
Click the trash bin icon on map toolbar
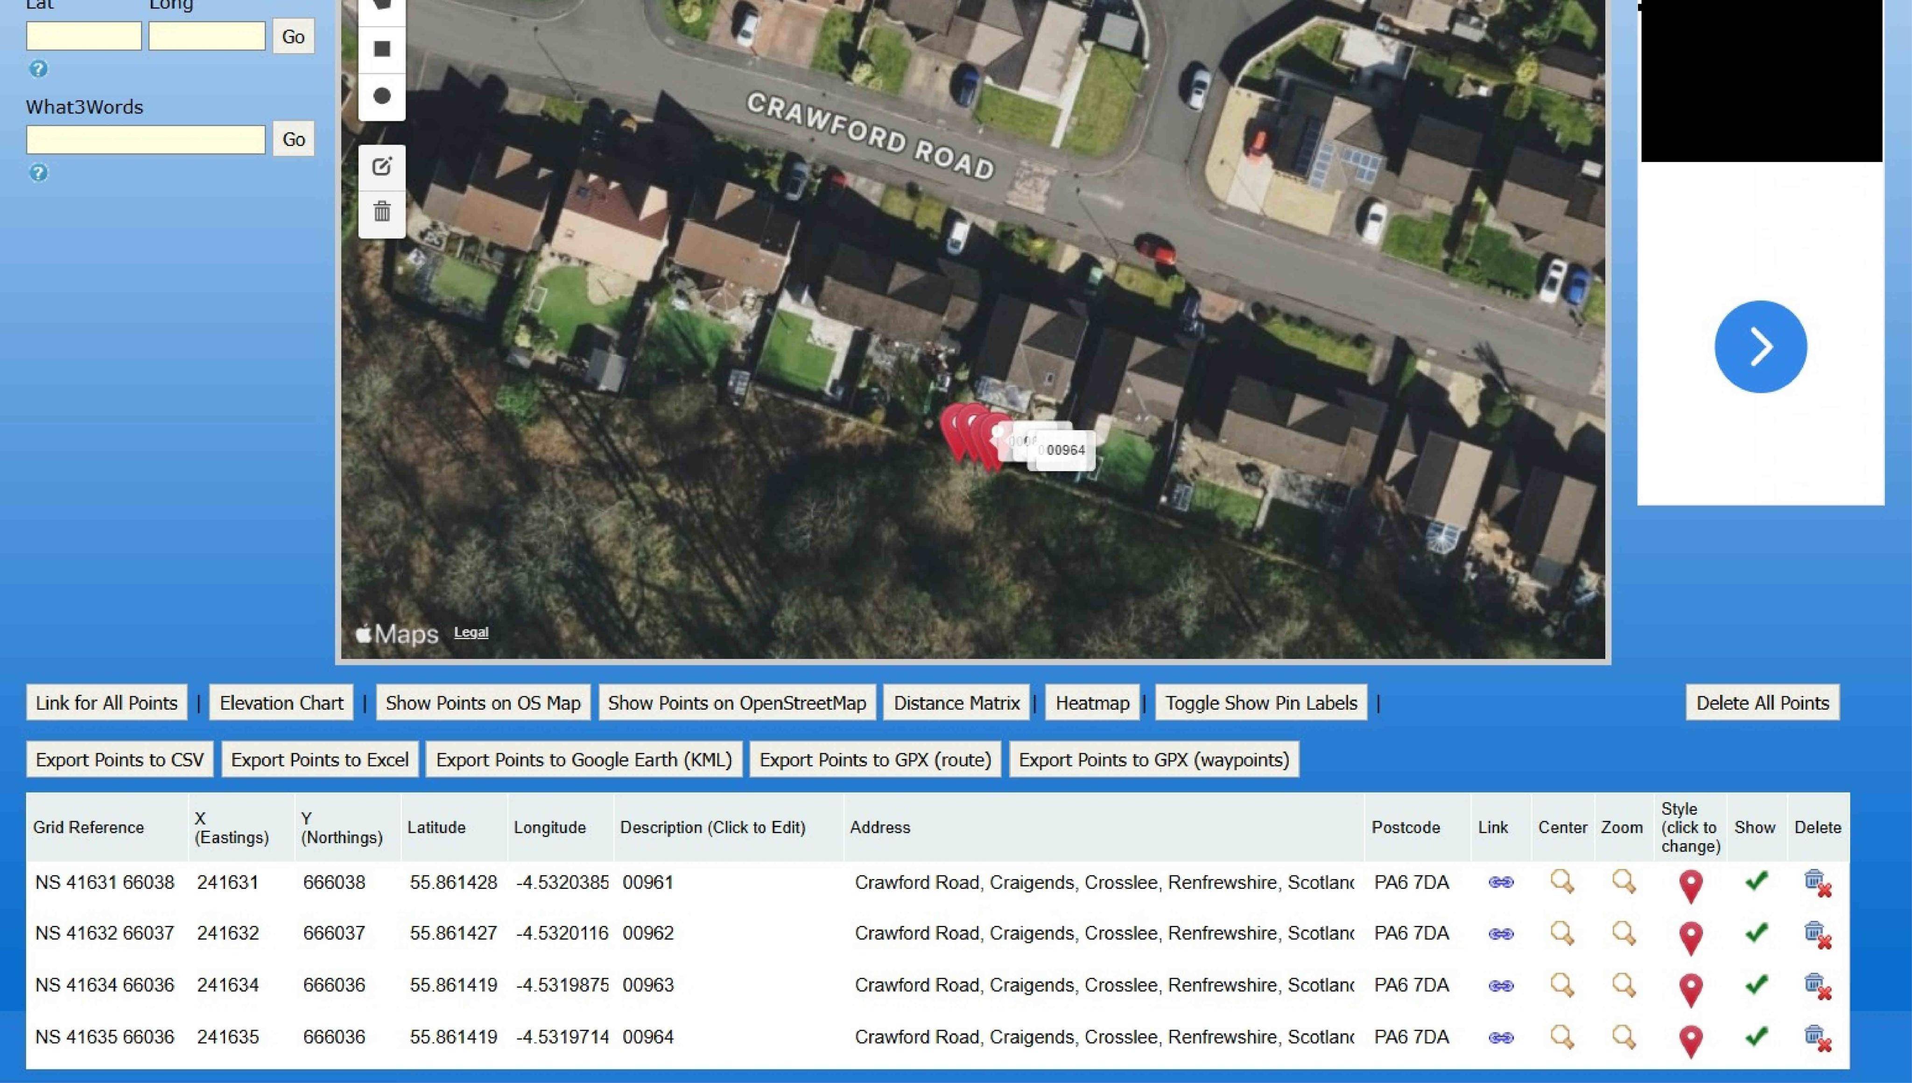point(382,212)
